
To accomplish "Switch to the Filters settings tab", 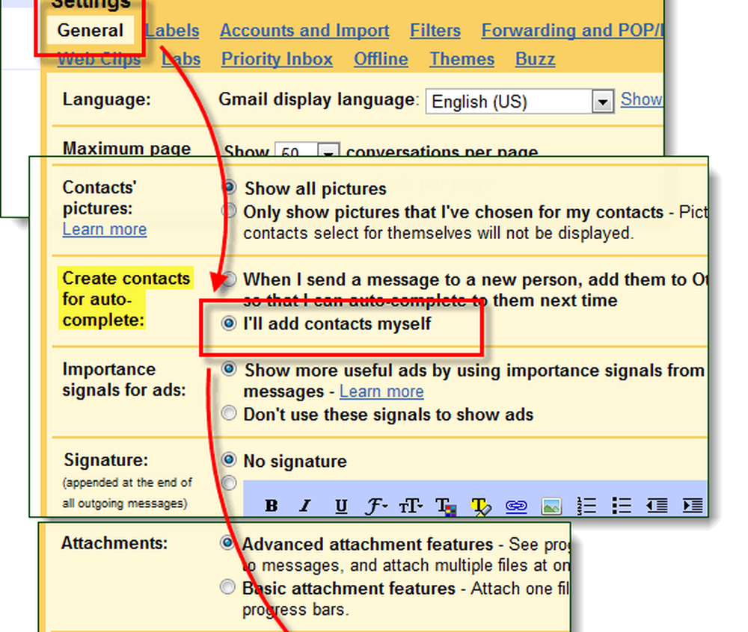I will [x=435, y=31].
